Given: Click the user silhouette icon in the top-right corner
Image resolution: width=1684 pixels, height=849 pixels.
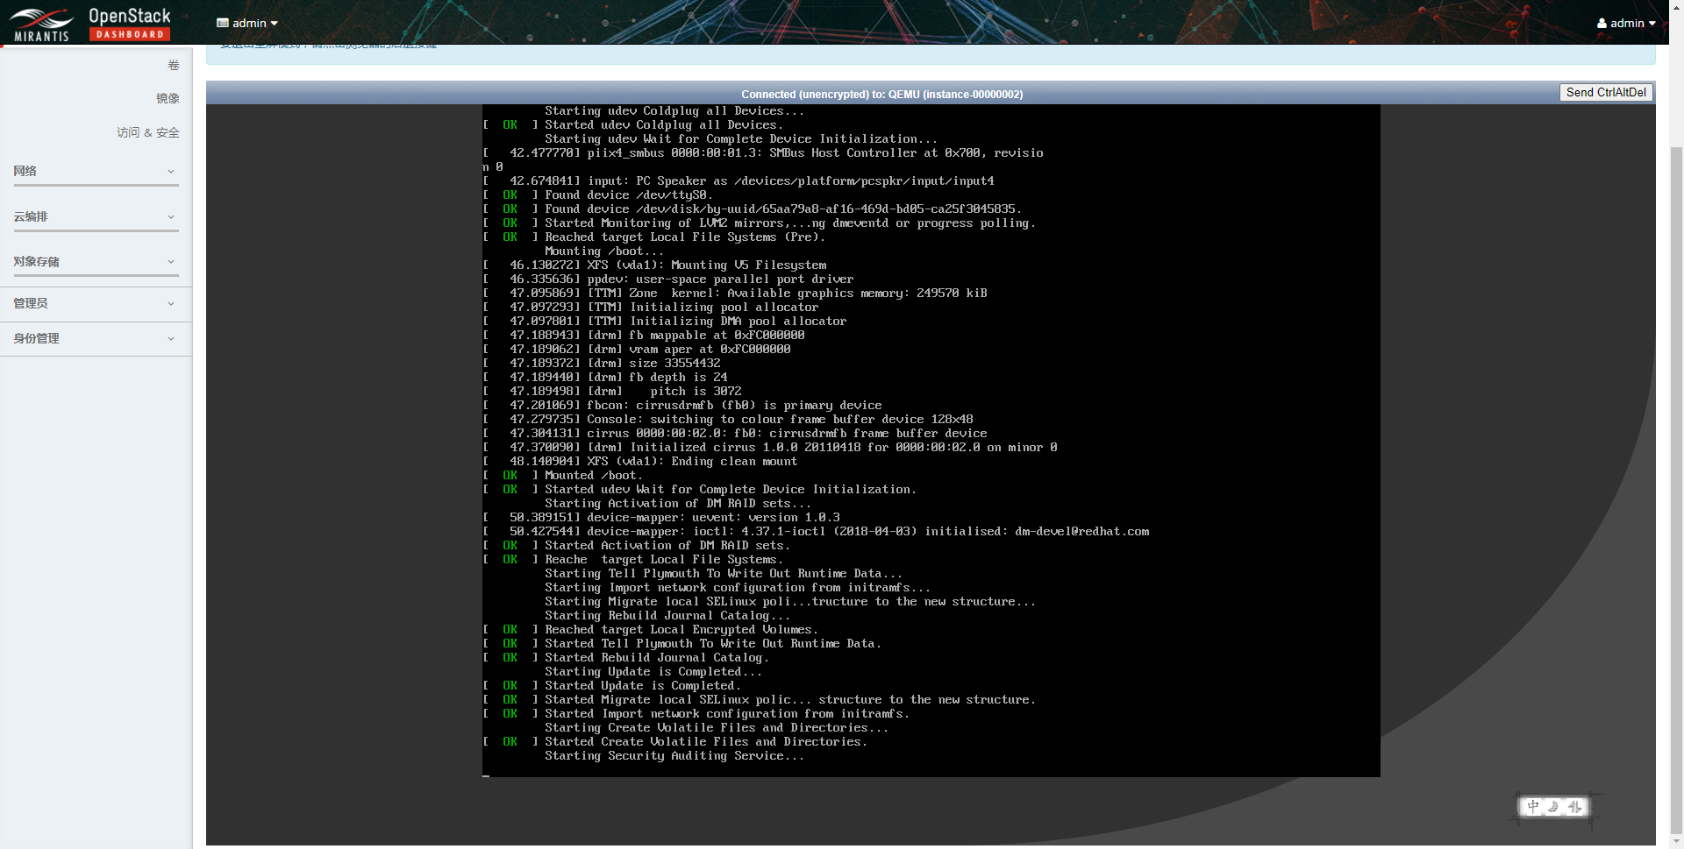Looking at the screenshot, I should [x=1602, y=23].
